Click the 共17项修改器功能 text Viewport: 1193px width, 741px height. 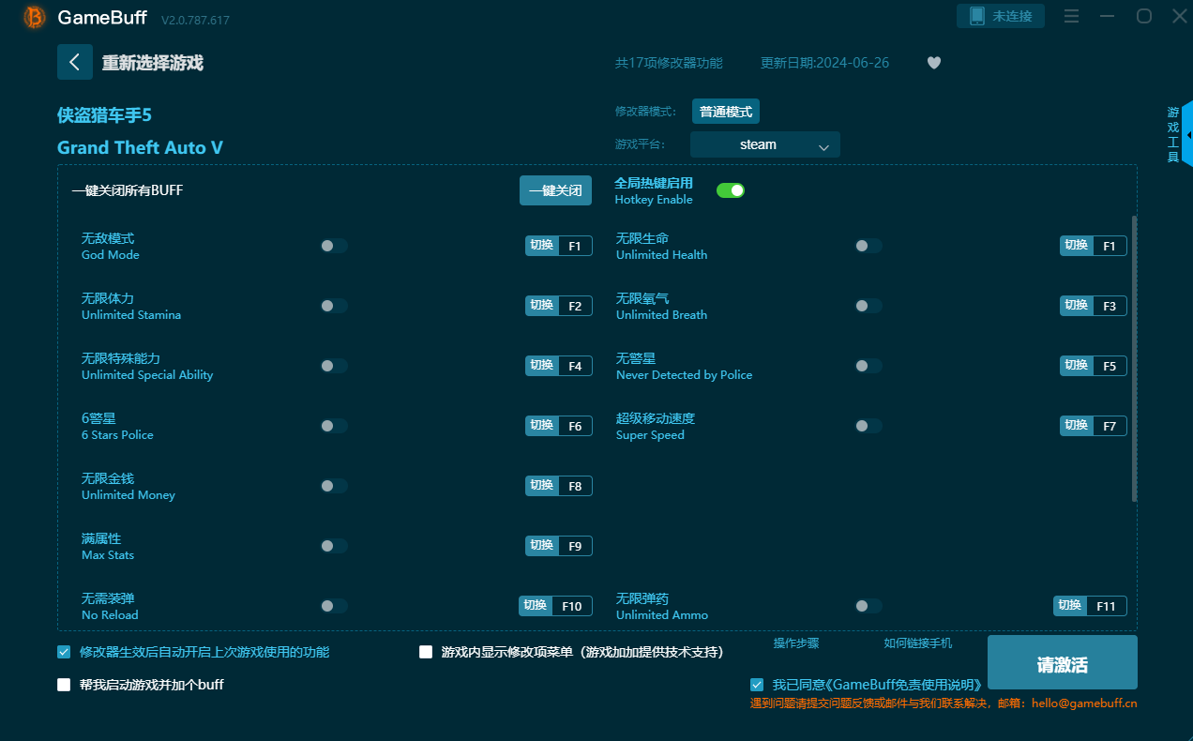tap(669, 63)
